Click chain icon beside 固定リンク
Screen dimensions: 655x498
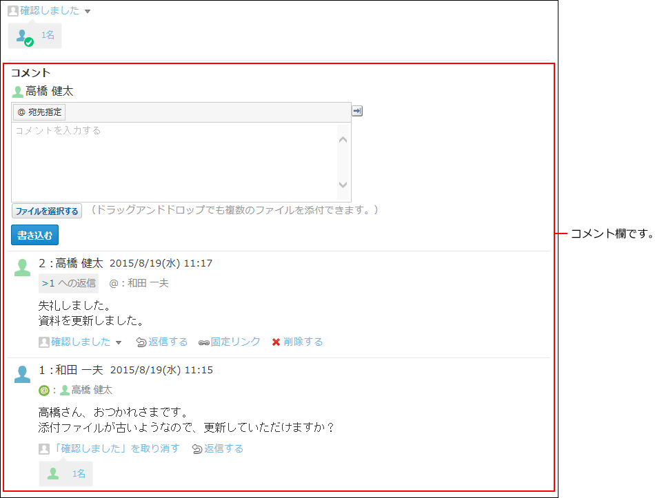(x=204, y=343)
